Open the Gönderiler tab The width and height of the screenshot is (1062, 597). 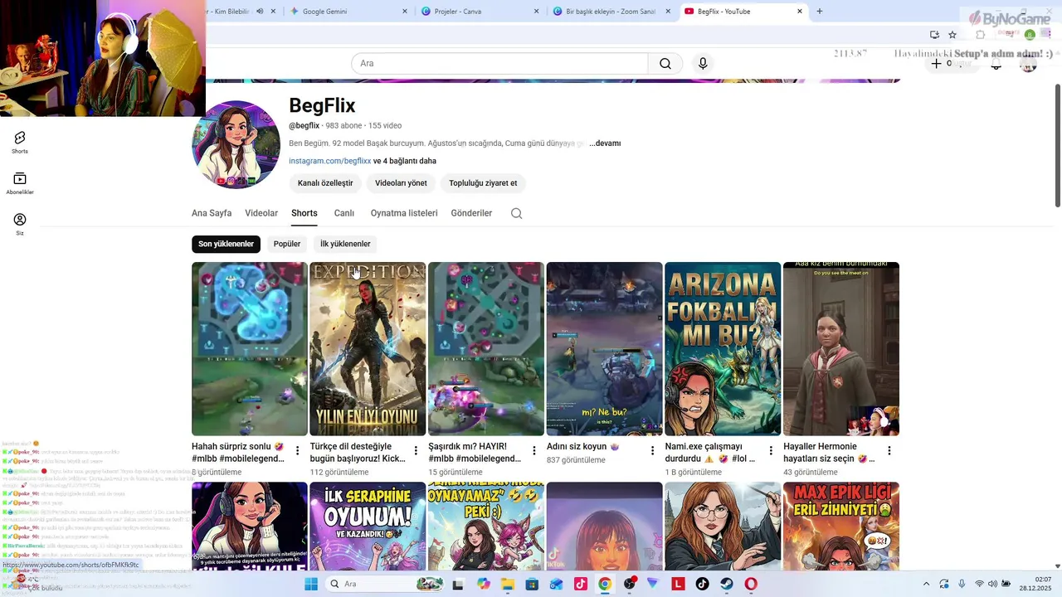471,213
